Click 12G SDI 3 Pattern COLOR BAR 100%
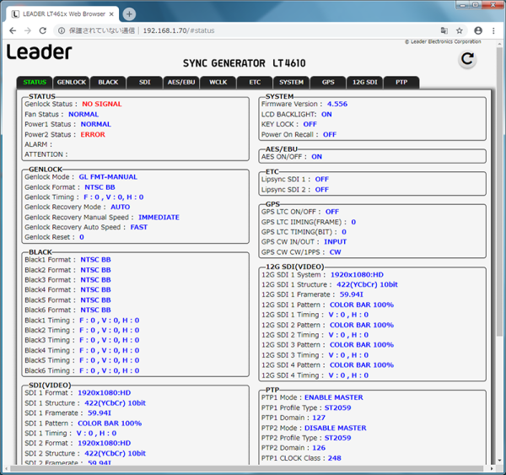506x475 pixels. click(x=362, y=345)
